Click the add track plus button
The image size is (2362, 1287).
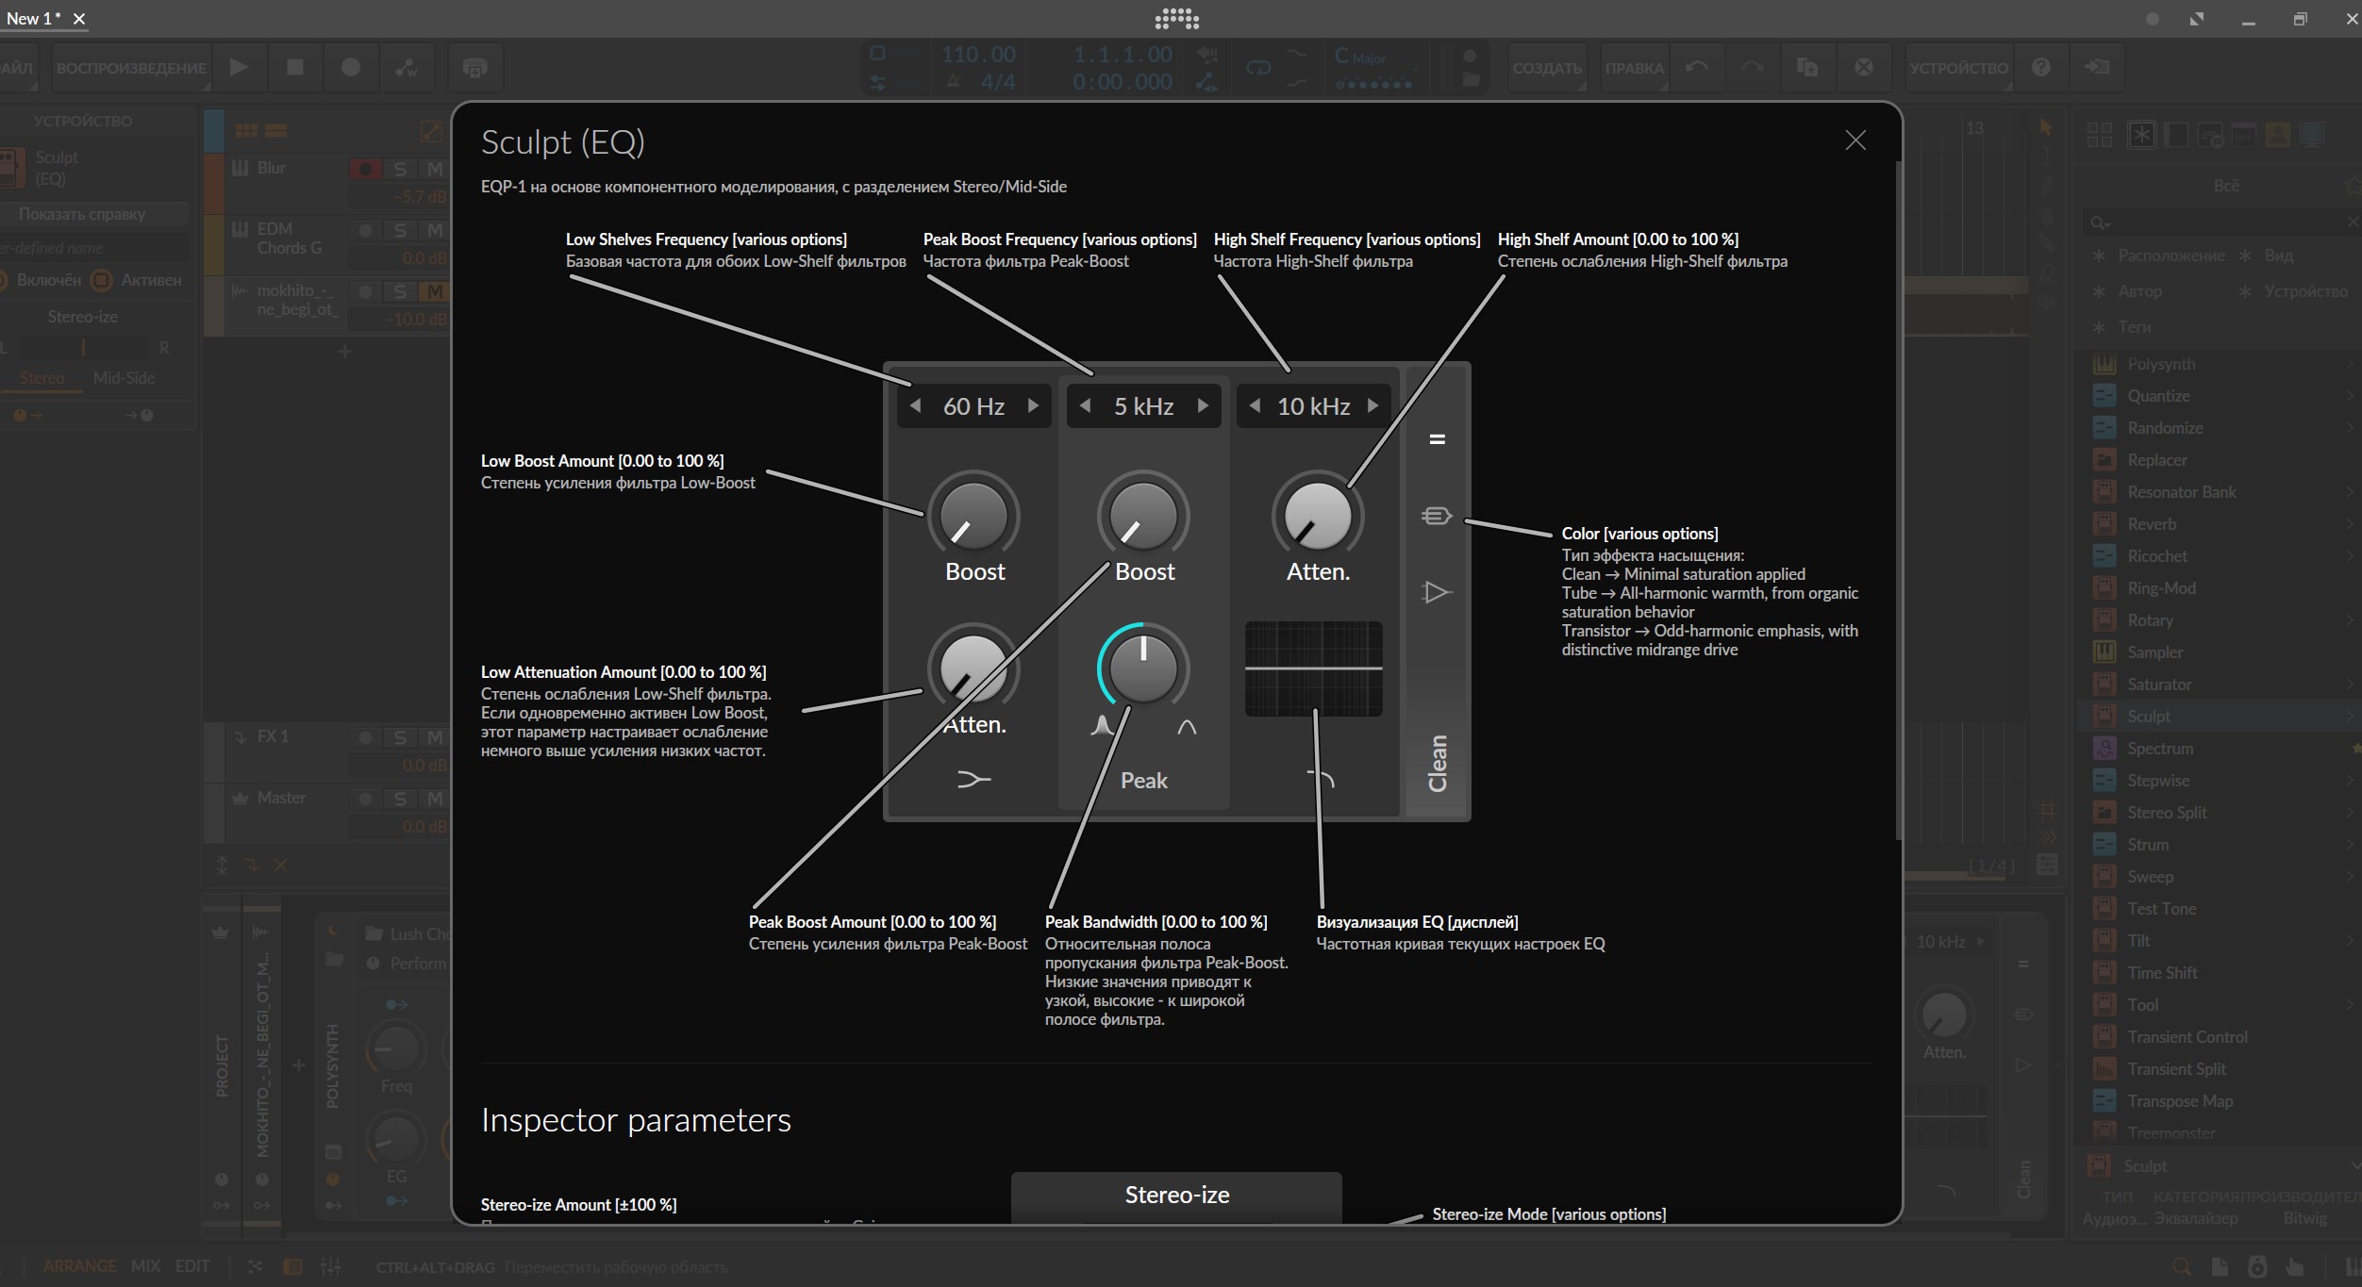344,352
